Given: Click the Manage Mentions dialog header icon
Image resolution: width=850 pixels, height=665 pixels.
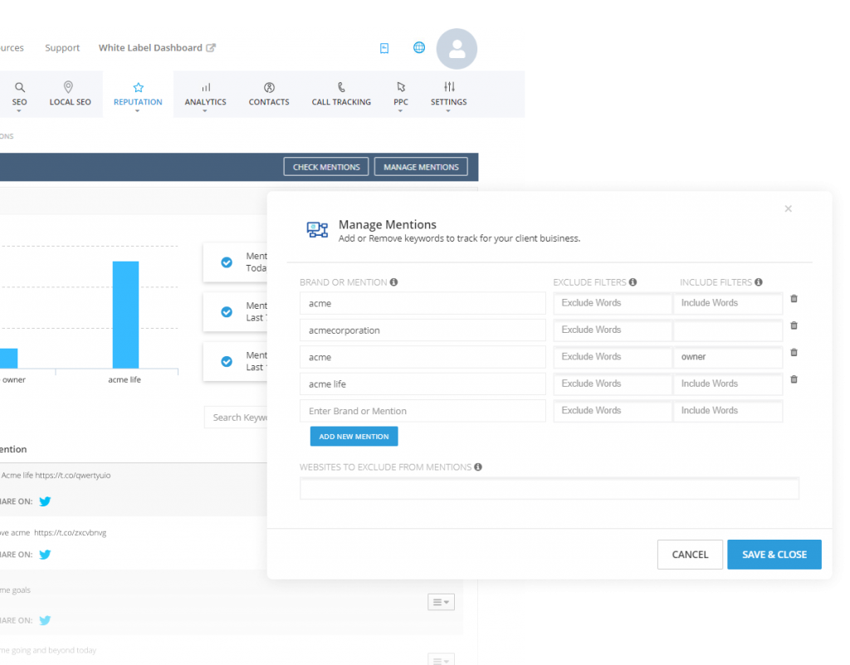Looking at the screenshot, I should click(x=317, y=230).
